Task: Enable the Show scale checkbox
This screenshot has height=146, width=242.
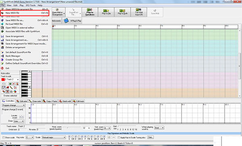Action: 4,138
